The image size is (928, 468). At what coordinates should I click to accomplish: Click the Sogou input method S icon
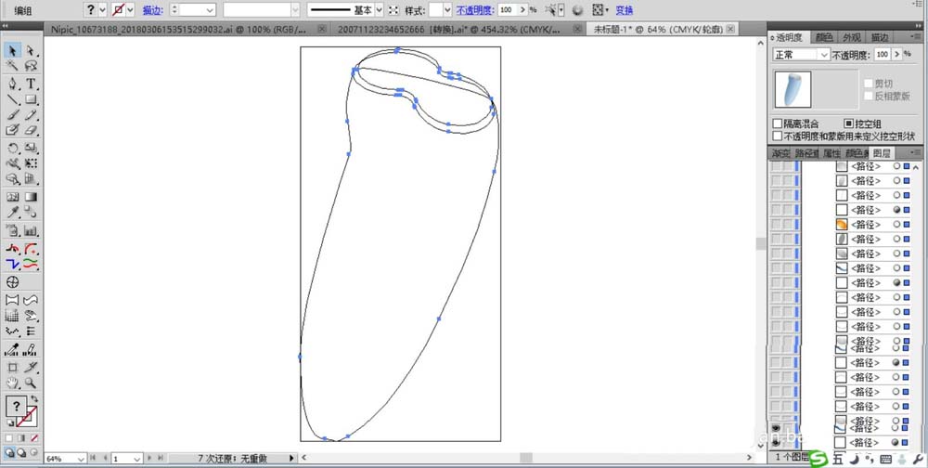818,458
